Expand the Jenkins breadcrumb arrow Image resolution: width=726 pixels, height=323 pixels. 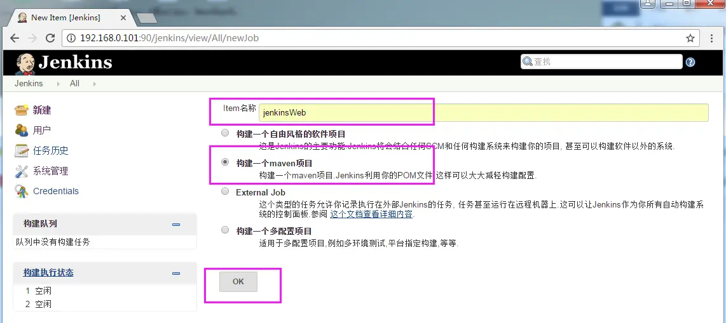58,84
